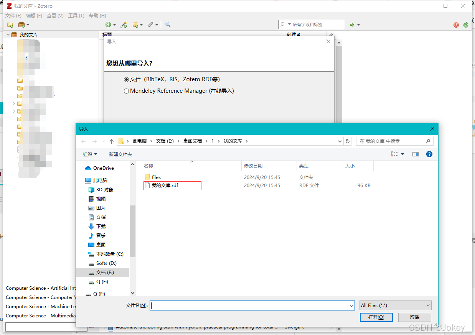
Task: Select 图片 in navigation pane
Action: 97,208
